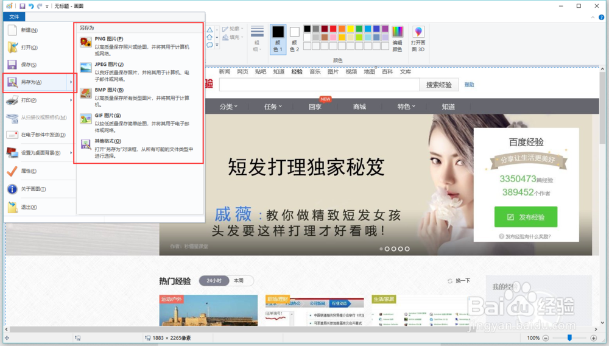Click the New (新建) menu icon
Image resolution: width=609 pixels, height=346 pixels.
point(12,30)
